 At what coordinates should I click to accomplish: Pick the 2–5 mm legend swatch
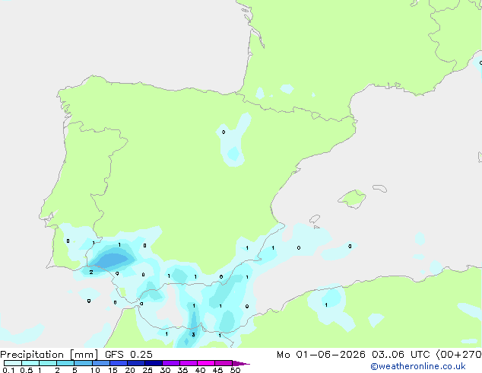[65, 363]
